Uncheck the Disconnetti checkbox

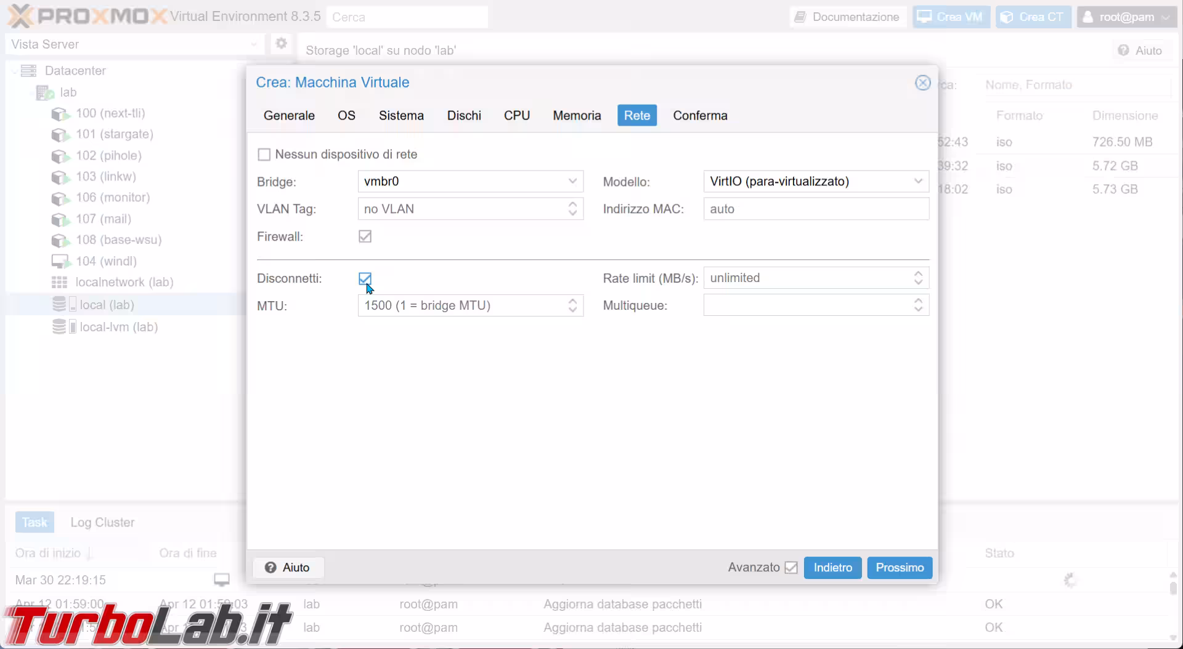(x=365, y=279)
